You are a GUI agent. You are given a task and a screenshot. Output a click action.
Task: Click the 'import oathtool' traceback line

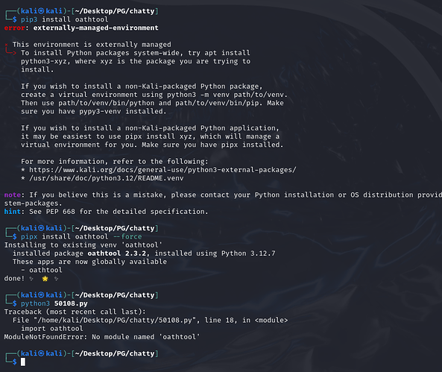tap(52, 329)
